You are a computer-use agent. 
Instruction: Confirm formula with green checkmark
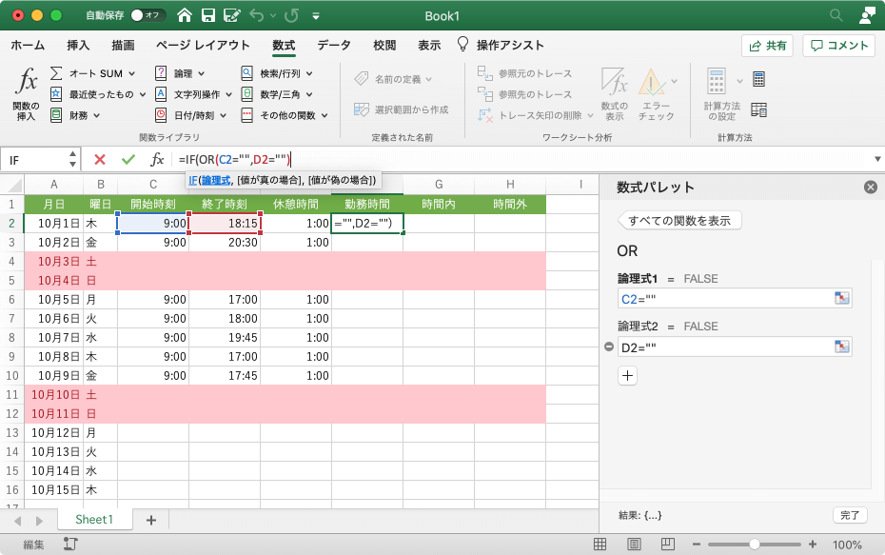point(128,160)
